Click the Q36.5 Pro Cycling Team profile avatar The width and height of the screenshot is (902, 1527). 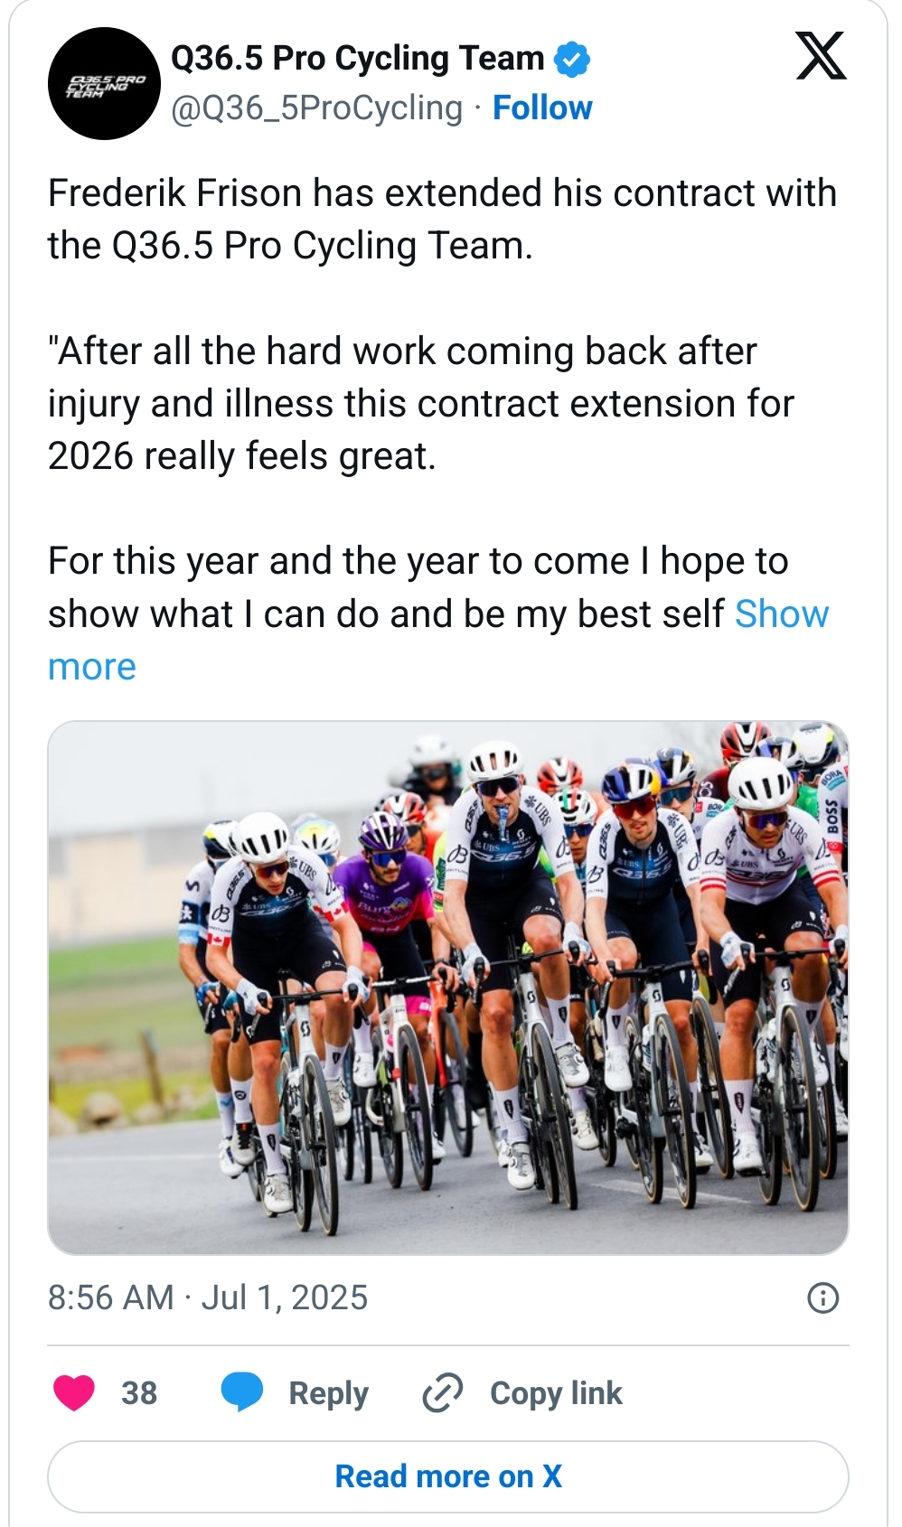[x=104, y=84]
